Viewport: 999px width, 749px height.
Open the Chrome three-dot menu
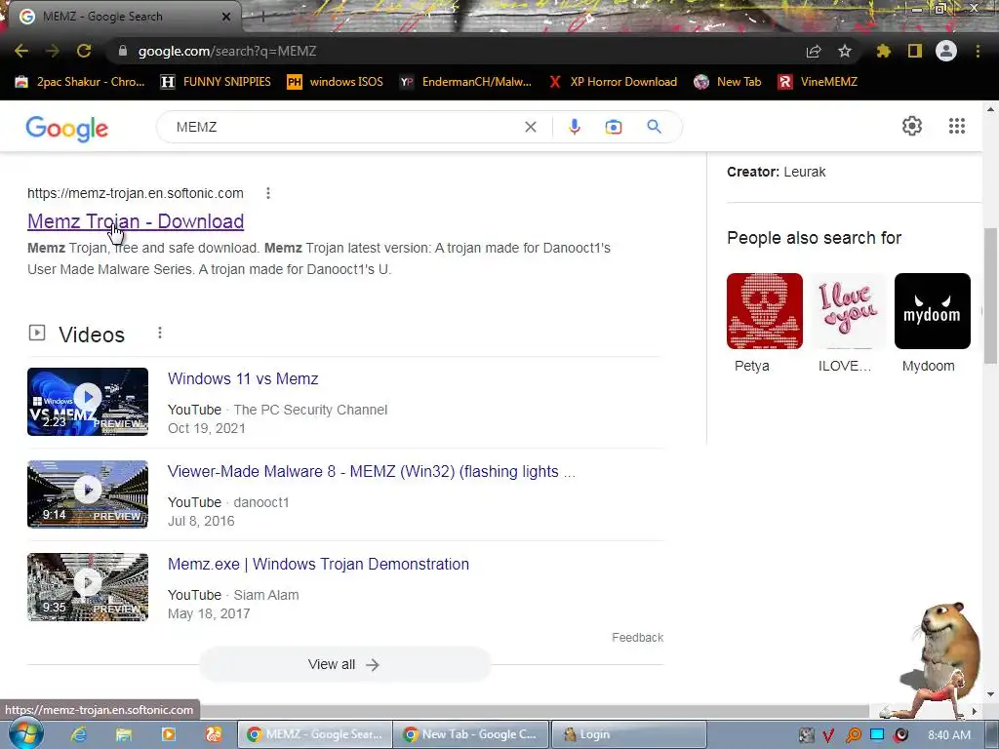(978, 51)
